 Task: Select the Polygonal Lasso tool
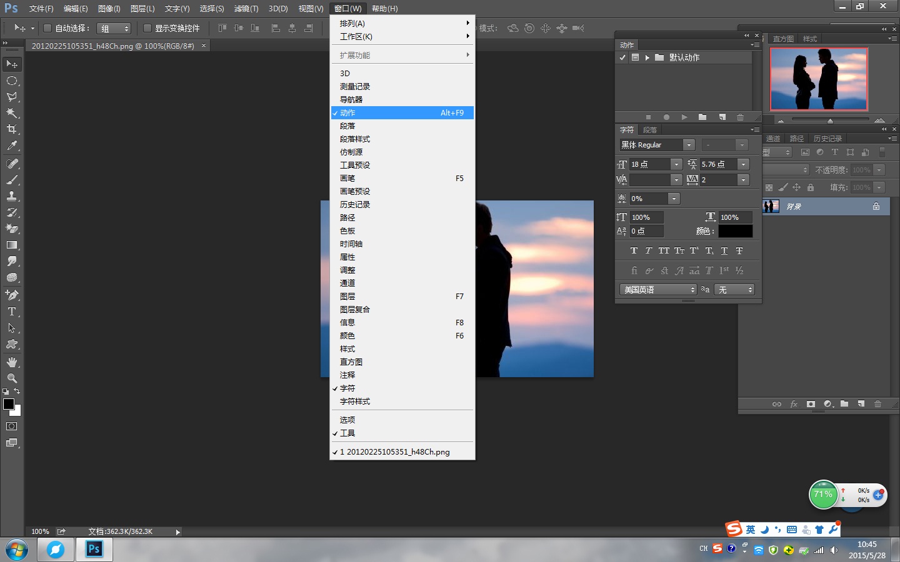point(11,97)
